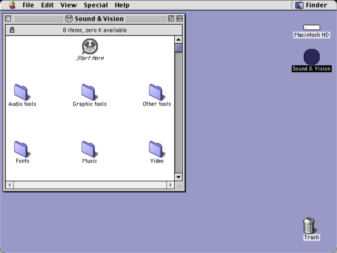
Task: Click the 'Music' folder label
Action: (x=90, y=161)
